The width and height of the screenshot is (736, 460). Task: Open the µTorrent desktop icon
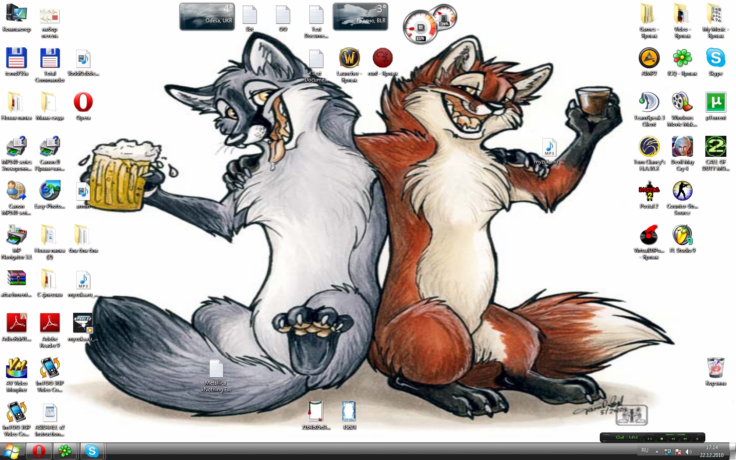715,103
